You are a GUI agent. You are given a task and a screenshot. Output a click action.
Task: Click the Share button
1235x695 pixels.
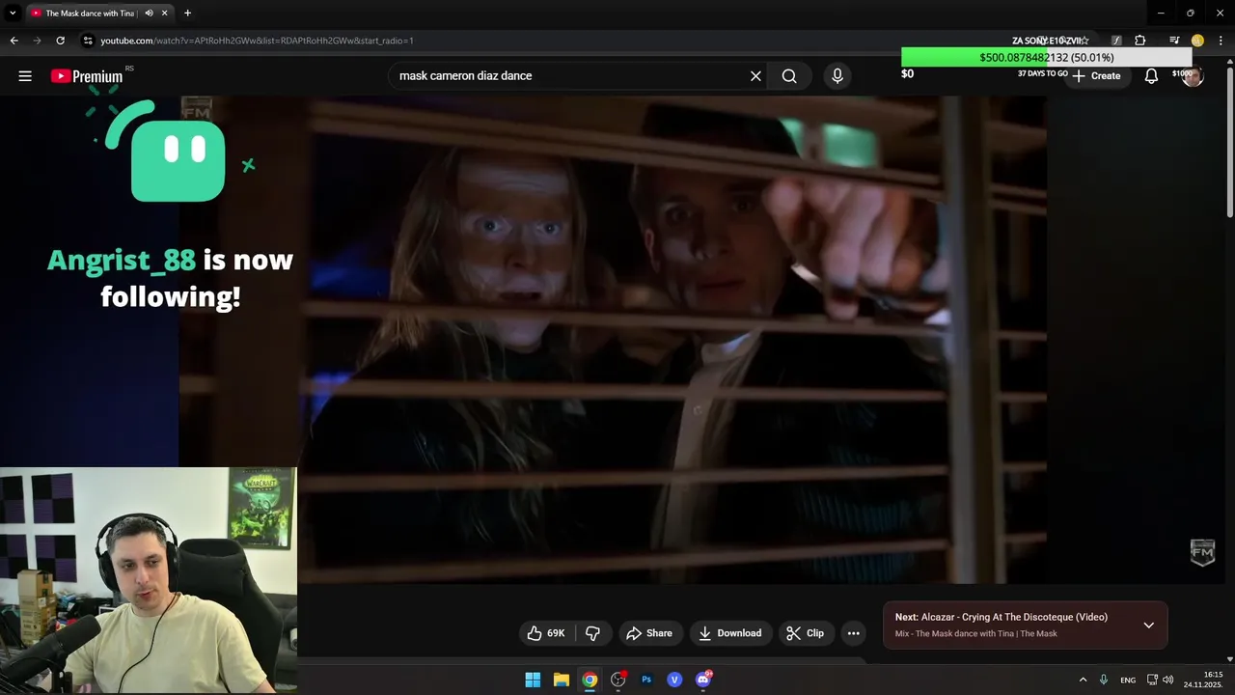click(x=649, y=633)
